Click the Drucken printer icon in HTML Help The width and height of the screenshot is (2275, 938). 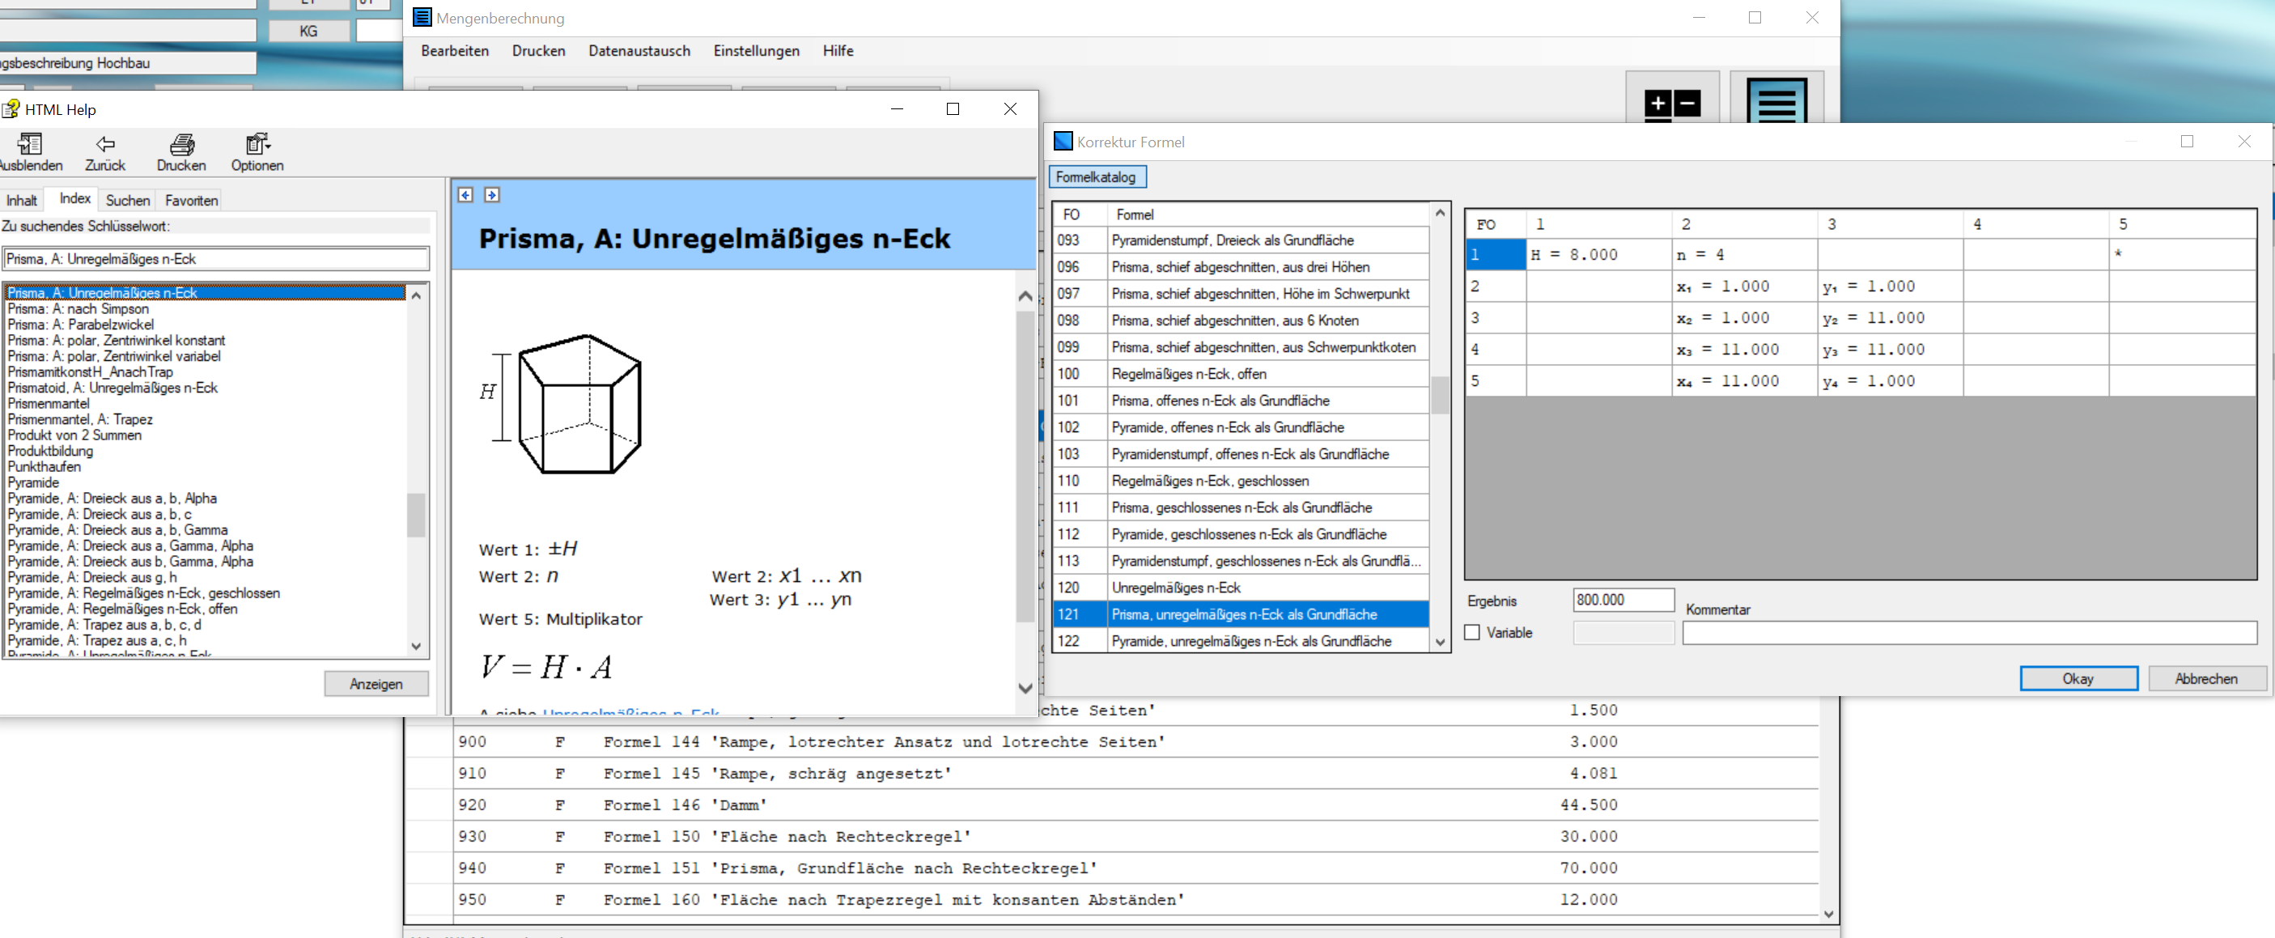pos(182,144)
